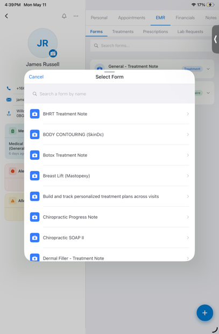Open the Breast Lift (Mastopexy) chevron
Screen dimensions: 219x334
pyautogui.click(x=188, y=176)
